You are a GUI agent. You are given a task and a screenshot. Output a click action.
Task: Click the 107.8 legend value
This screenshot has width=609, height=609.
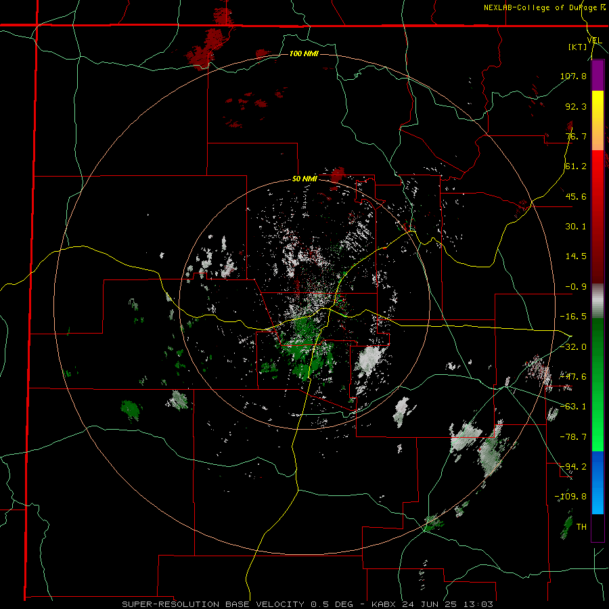(573, 76)
